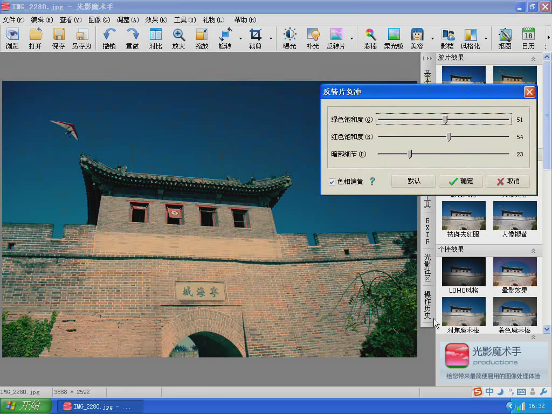Redo with the 重做 icon
552x414 pixels.
click(133, 38)
